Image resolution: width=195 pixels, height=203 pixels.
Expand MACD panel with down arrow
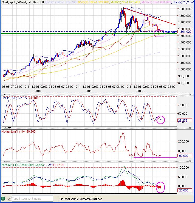click(x=9, y=161)
